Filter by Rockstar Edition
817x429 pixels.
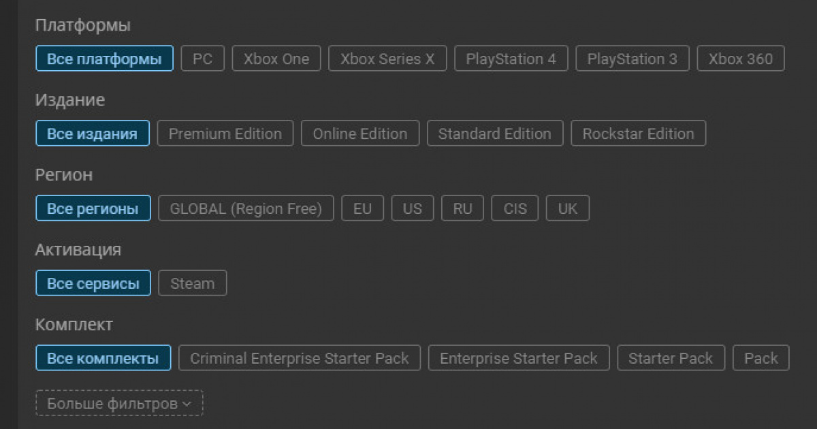point(639,133)
